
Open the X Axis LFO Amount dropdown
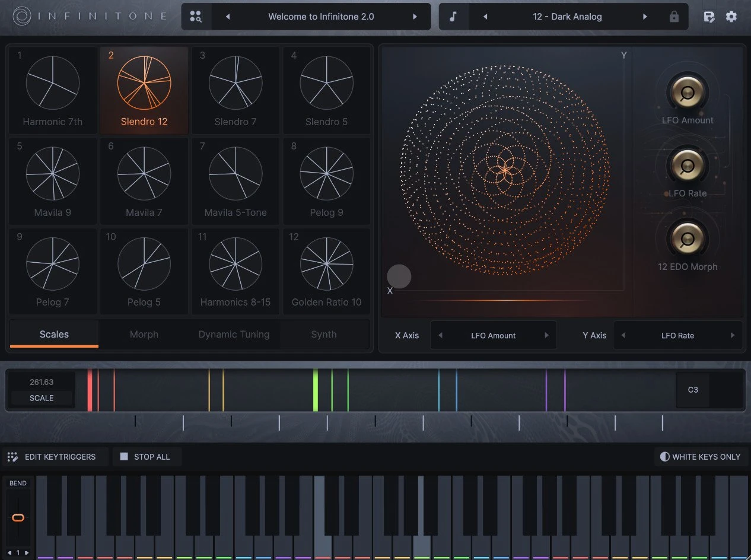494,336
